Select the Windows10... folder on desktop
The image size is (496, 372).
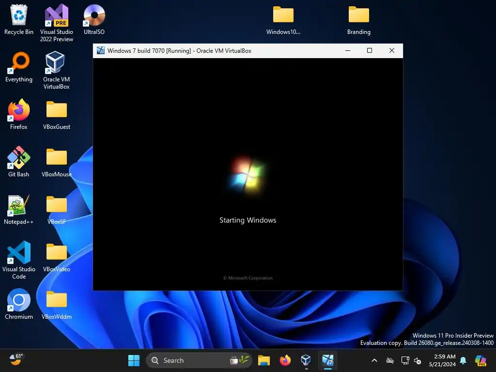coord(283,20)
